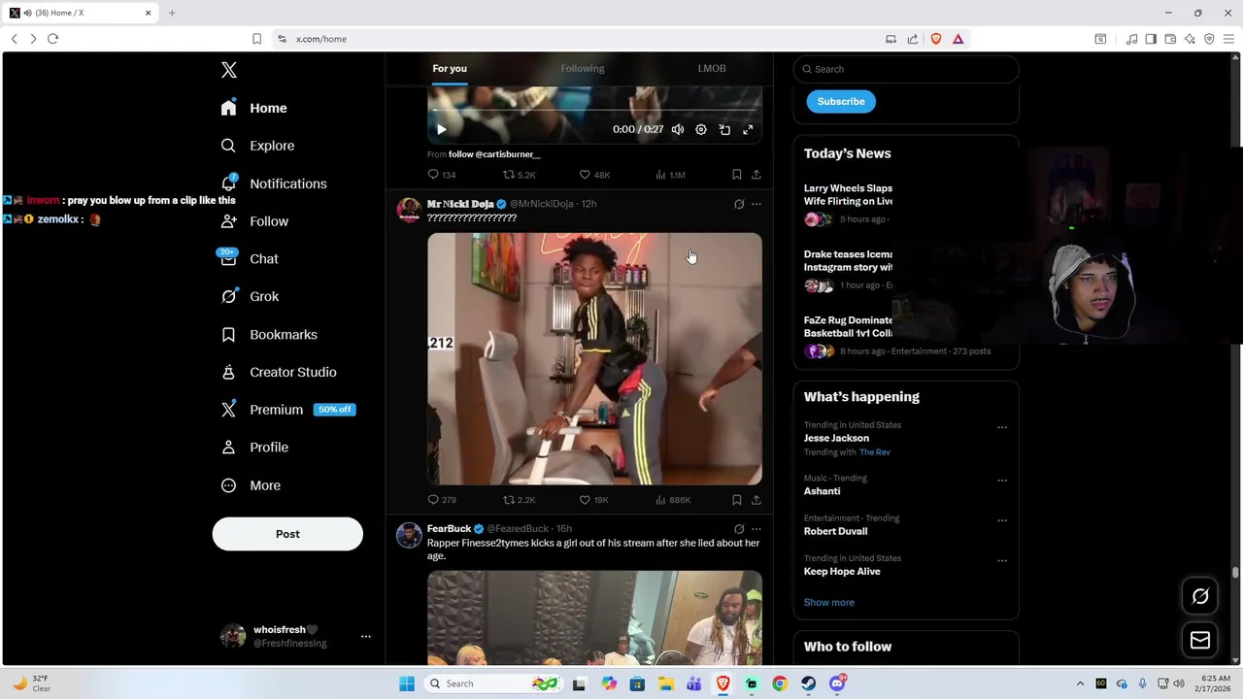Click the top video progress bar

point(594,111)
